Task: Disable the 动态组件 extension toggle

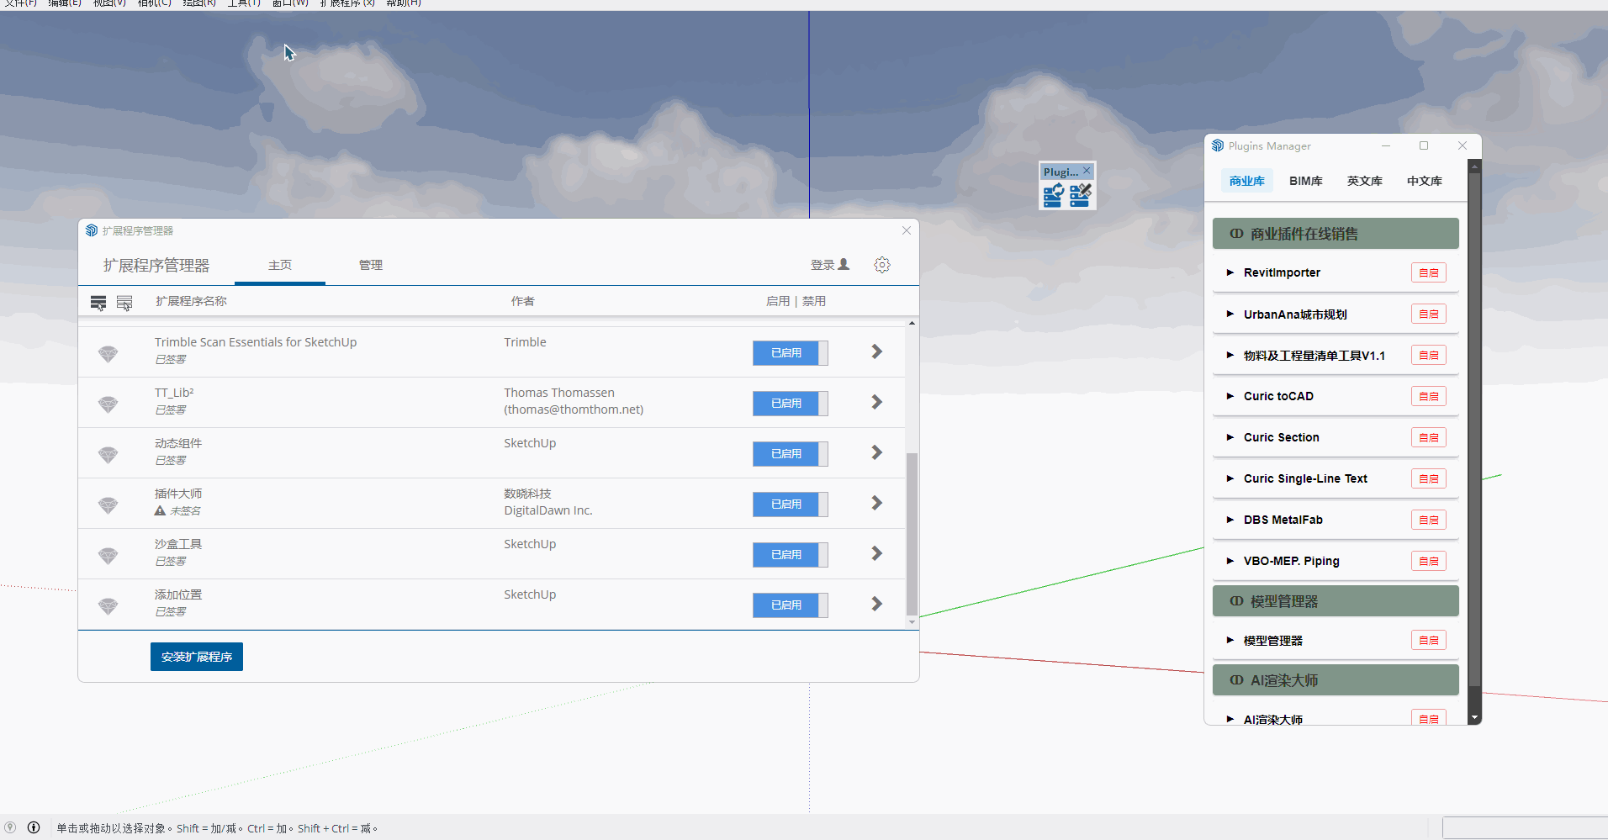Action: click(790, 454)
